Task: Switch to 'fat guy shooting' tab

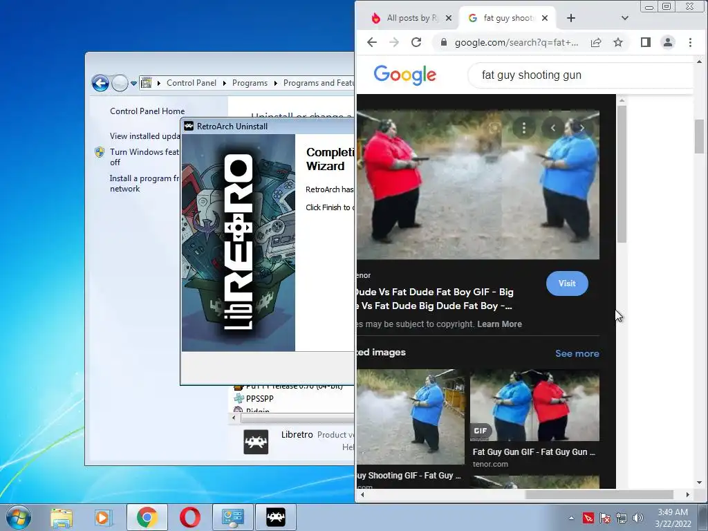Action: pyautogui.click(x=507, y=18)
